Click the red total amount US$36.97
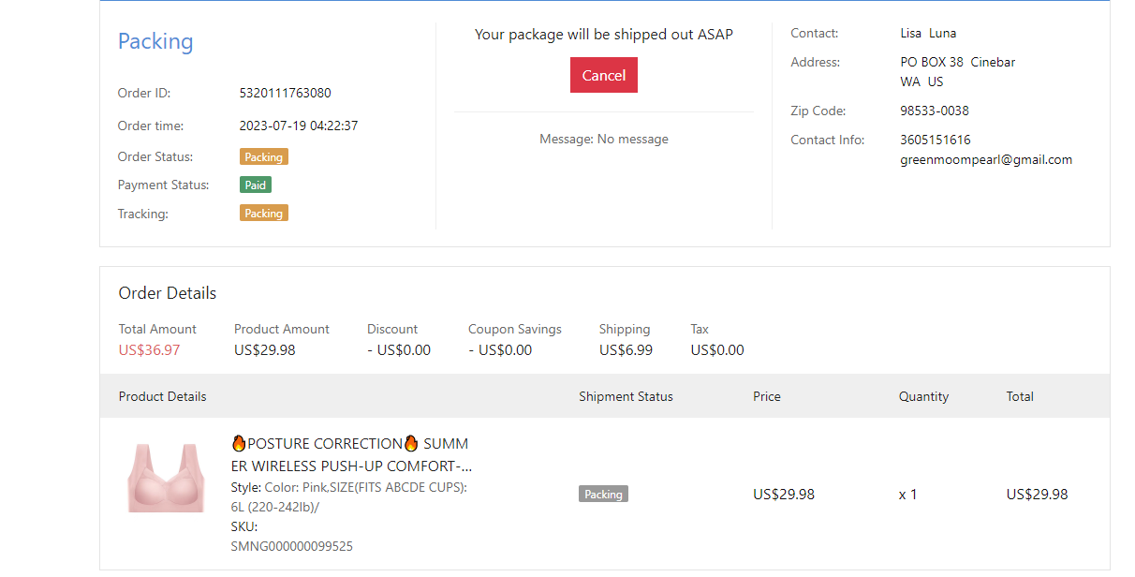The image size is (1135, 577). (149, 350)
